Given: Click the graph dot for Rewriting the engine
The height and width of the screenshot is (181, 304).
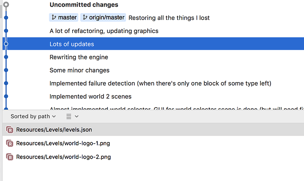Looking at the screenshot, I should tap(6, 57).
